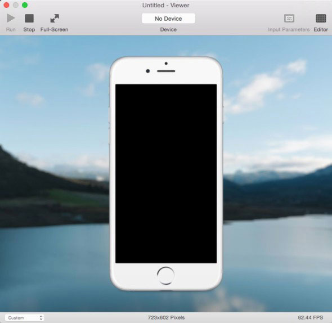This screenshot has height=323, width=332.
Task: Click the Run play icon
Action: tap(11, 18)
